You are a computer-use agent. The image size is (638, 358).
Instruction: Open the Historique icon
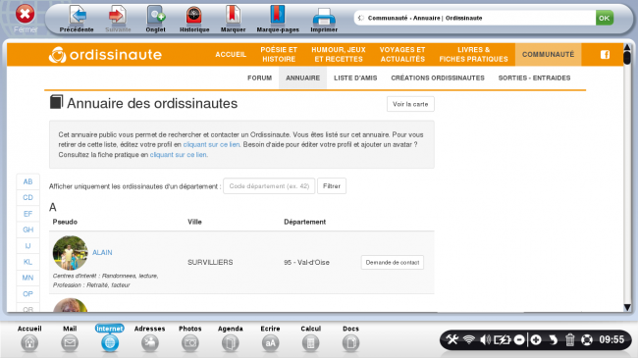click(194, 19)
